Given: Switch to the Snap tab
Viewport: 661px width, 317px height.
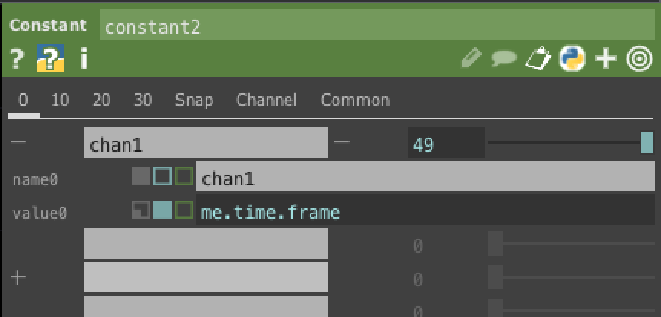Looking at the screenshot, I should click(x=194, y=100).
